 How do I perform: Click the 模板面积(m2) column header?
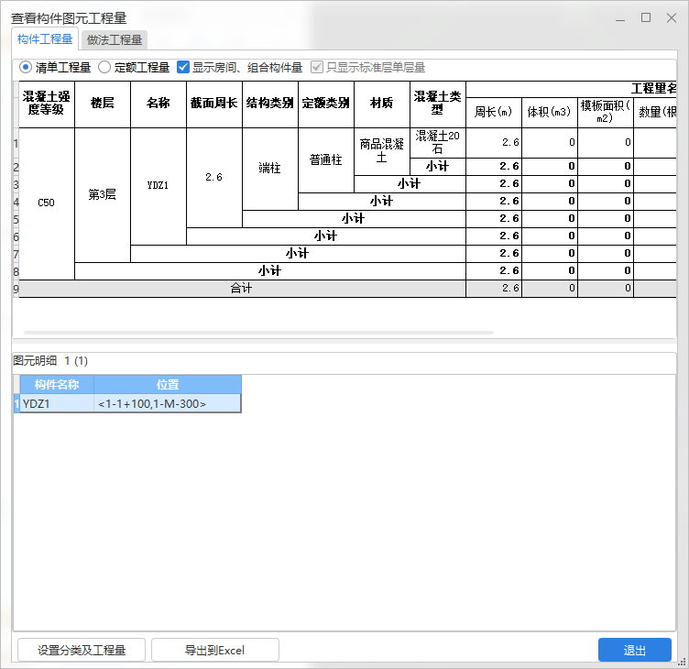tap(605, 113)
